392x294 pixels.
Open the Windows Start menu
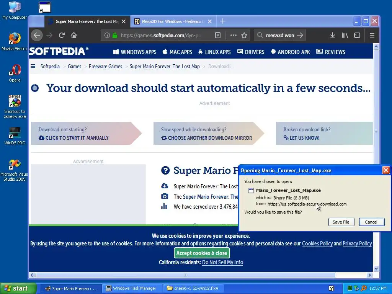tap(18, 288)
